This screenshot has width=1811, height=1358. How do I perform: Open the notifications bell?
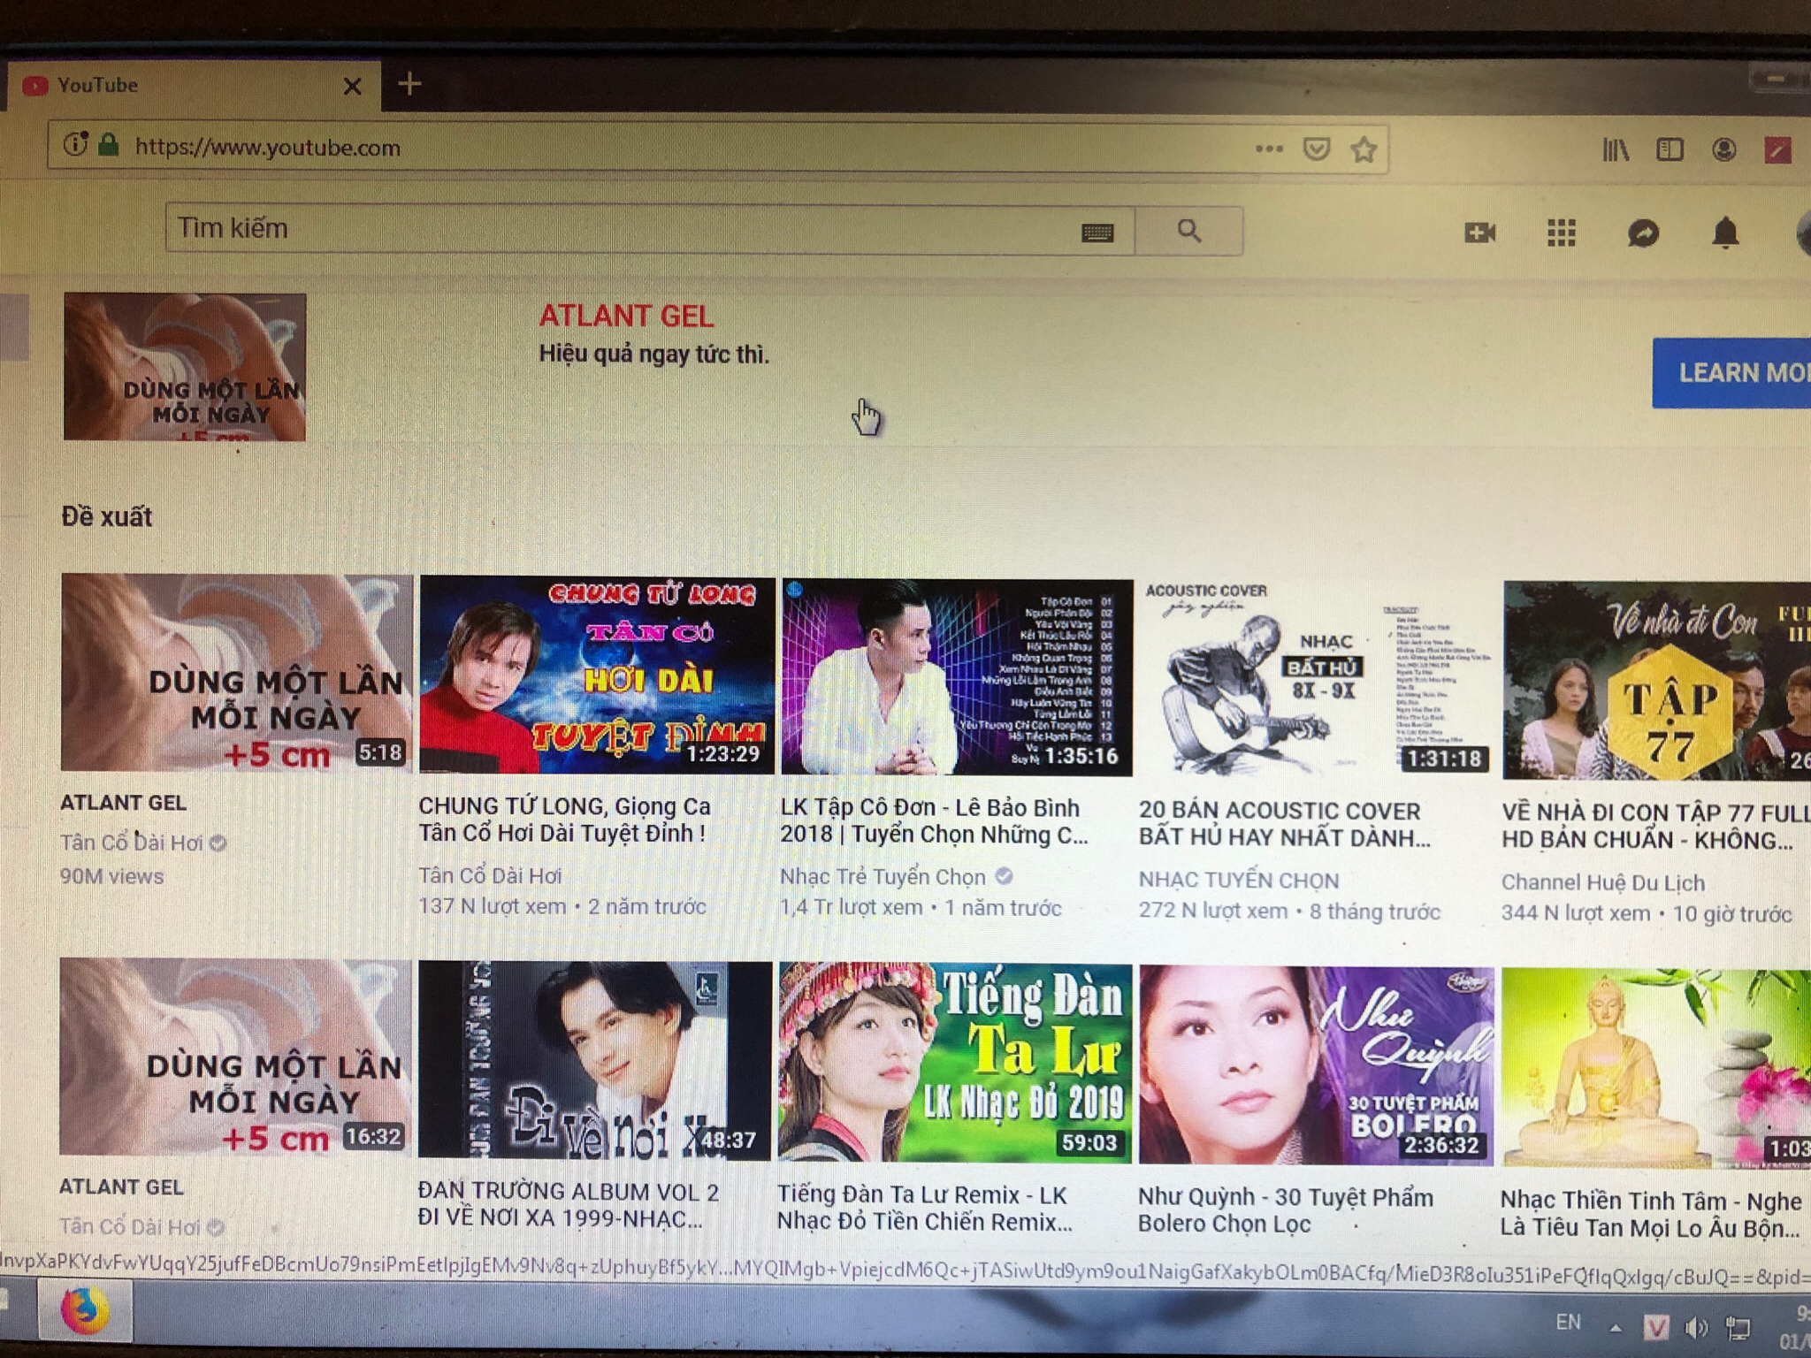click(x=1725, y=233)
